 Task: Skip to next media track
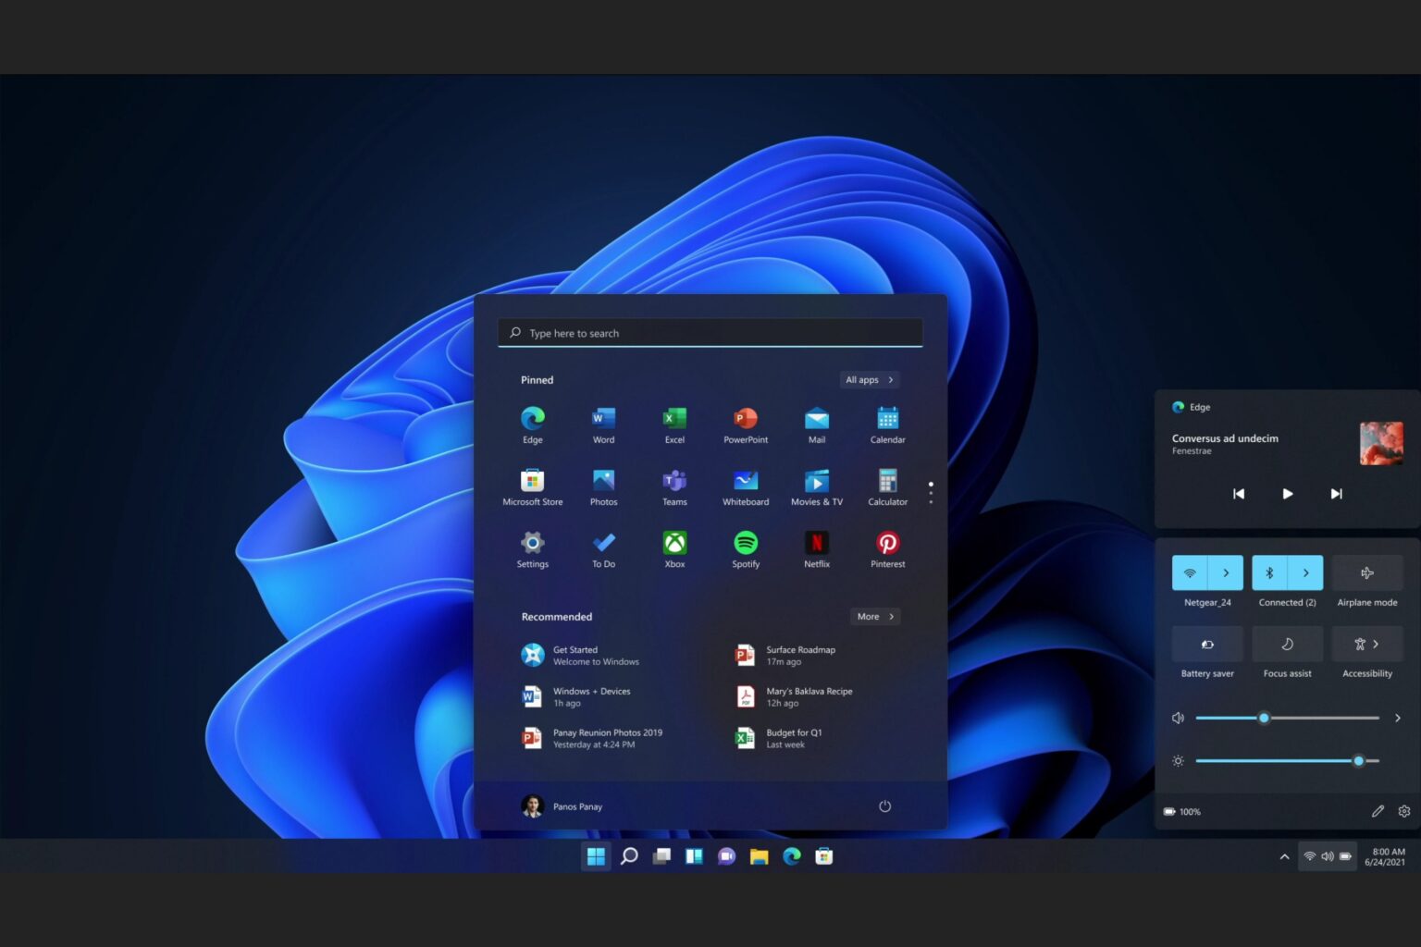(1336, 494)
